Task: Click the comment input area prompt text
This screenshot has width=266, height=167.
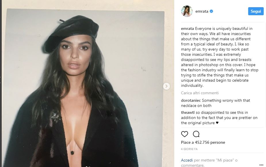Action: (209, 163)
